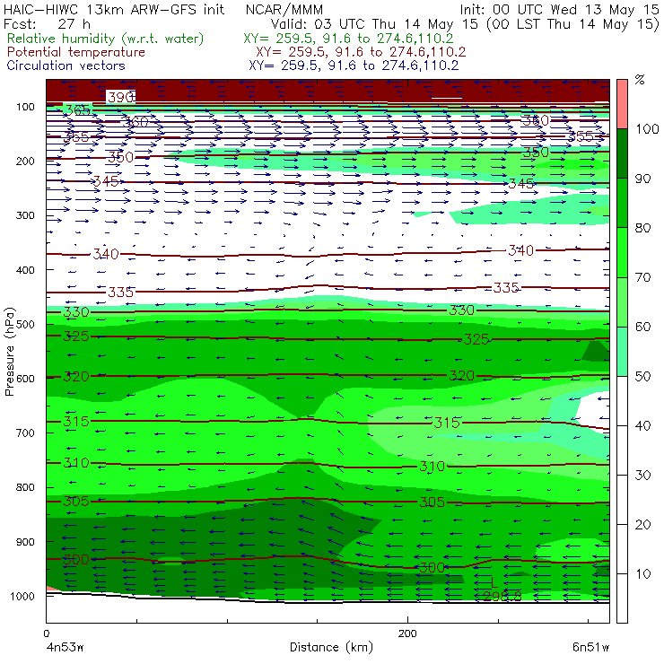Click the aqua colorbar segment between 50 and 60
664x664 pixels.
point(622,351)
